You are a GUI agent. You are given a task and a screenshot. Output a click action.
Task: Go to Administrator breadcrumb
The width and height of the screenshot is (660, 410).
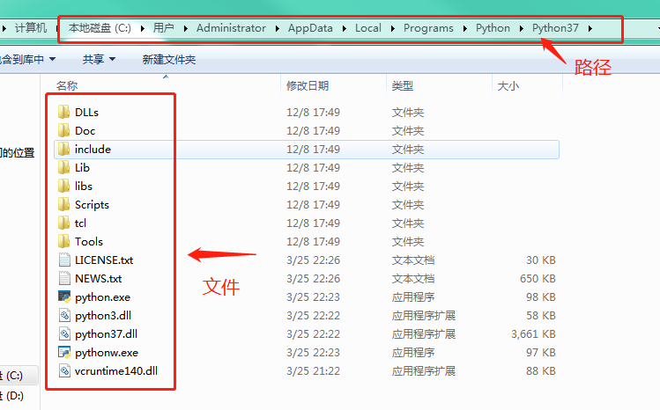pos(231,28)
